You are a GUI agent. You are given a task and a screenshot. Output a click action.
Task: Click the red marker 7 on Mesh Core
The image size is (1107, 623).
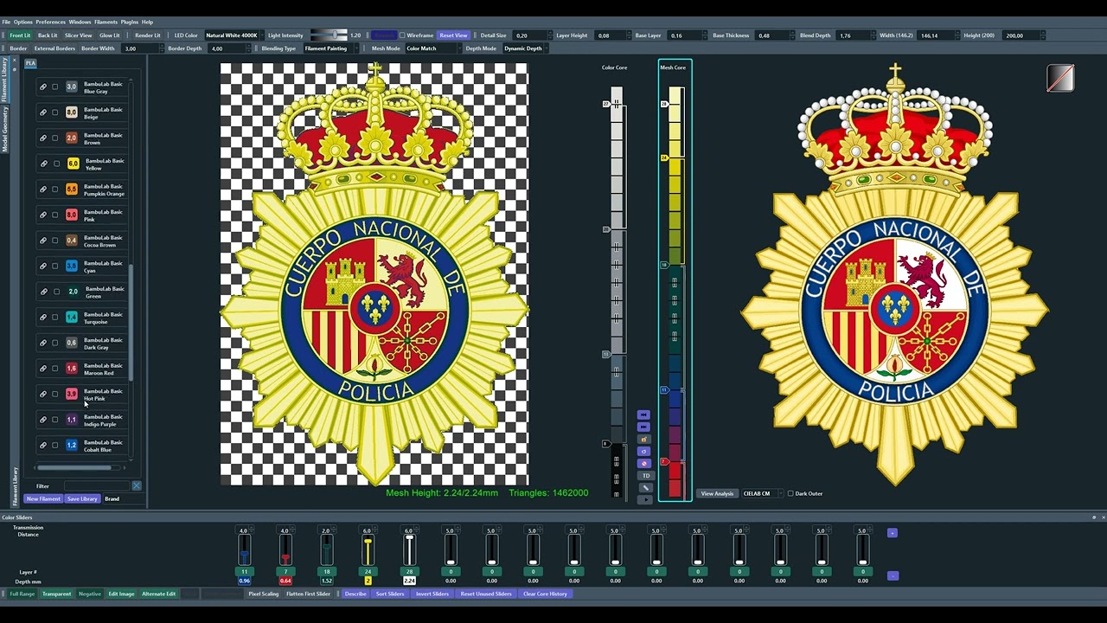click(664, 462)
